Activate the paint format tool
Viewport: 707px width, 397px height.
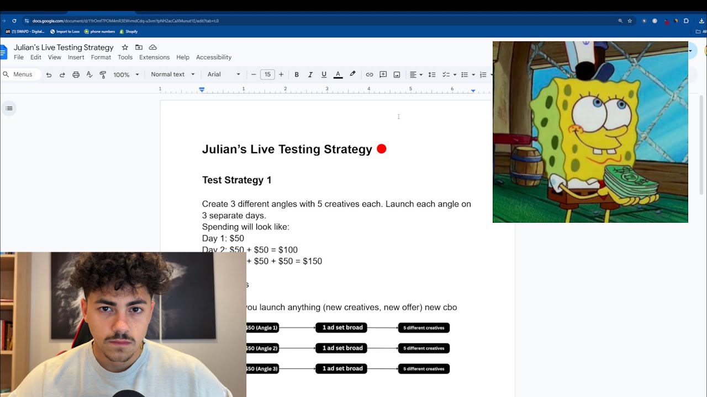103,74
